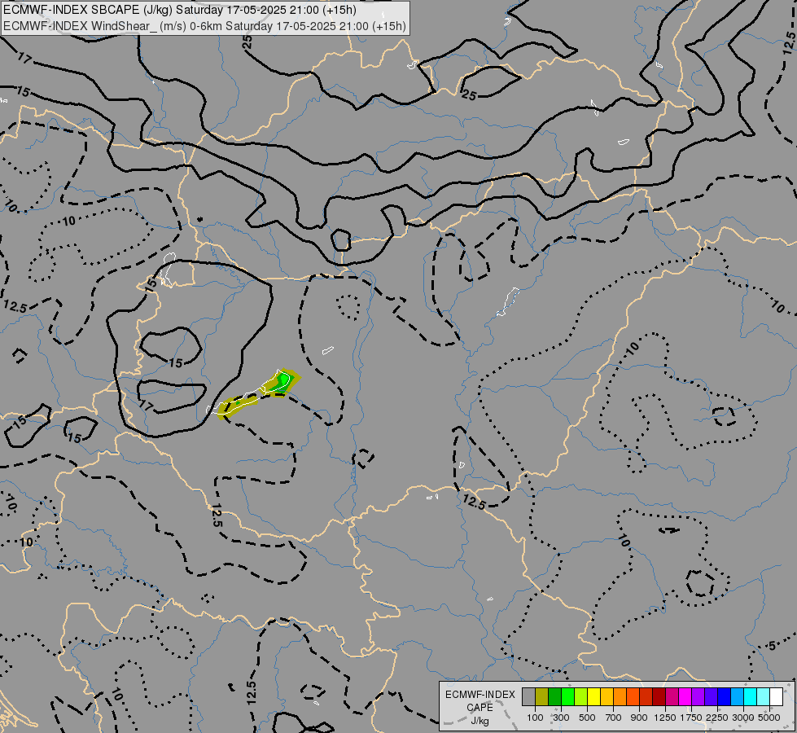Click the CAPE word in legend box
This screenshot has width=797, height=733.
tap(480, 708)
